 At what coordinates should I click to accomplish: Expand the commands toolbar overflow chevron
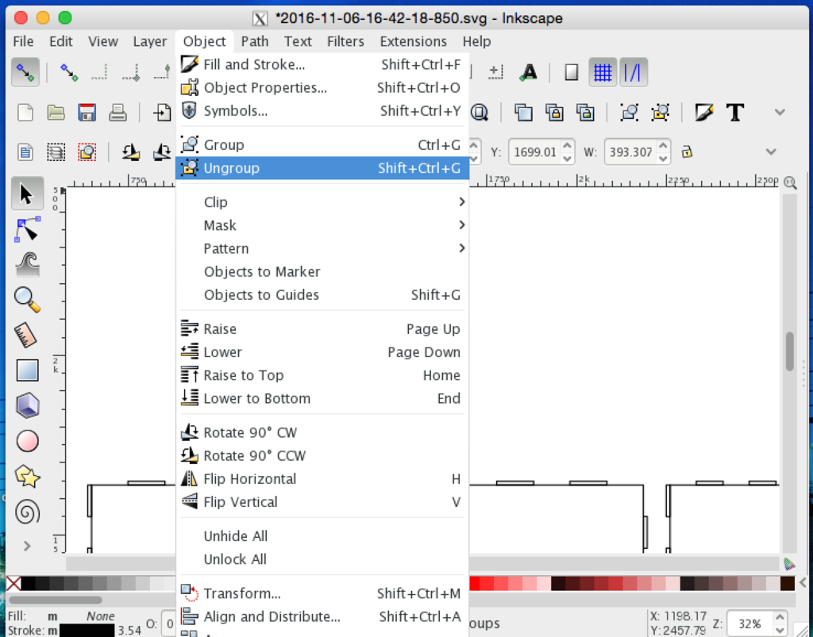pos(780,113)
